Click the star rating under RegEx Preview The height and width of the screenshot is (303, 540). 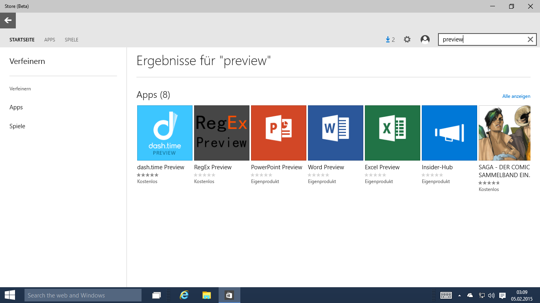[205, 175]
